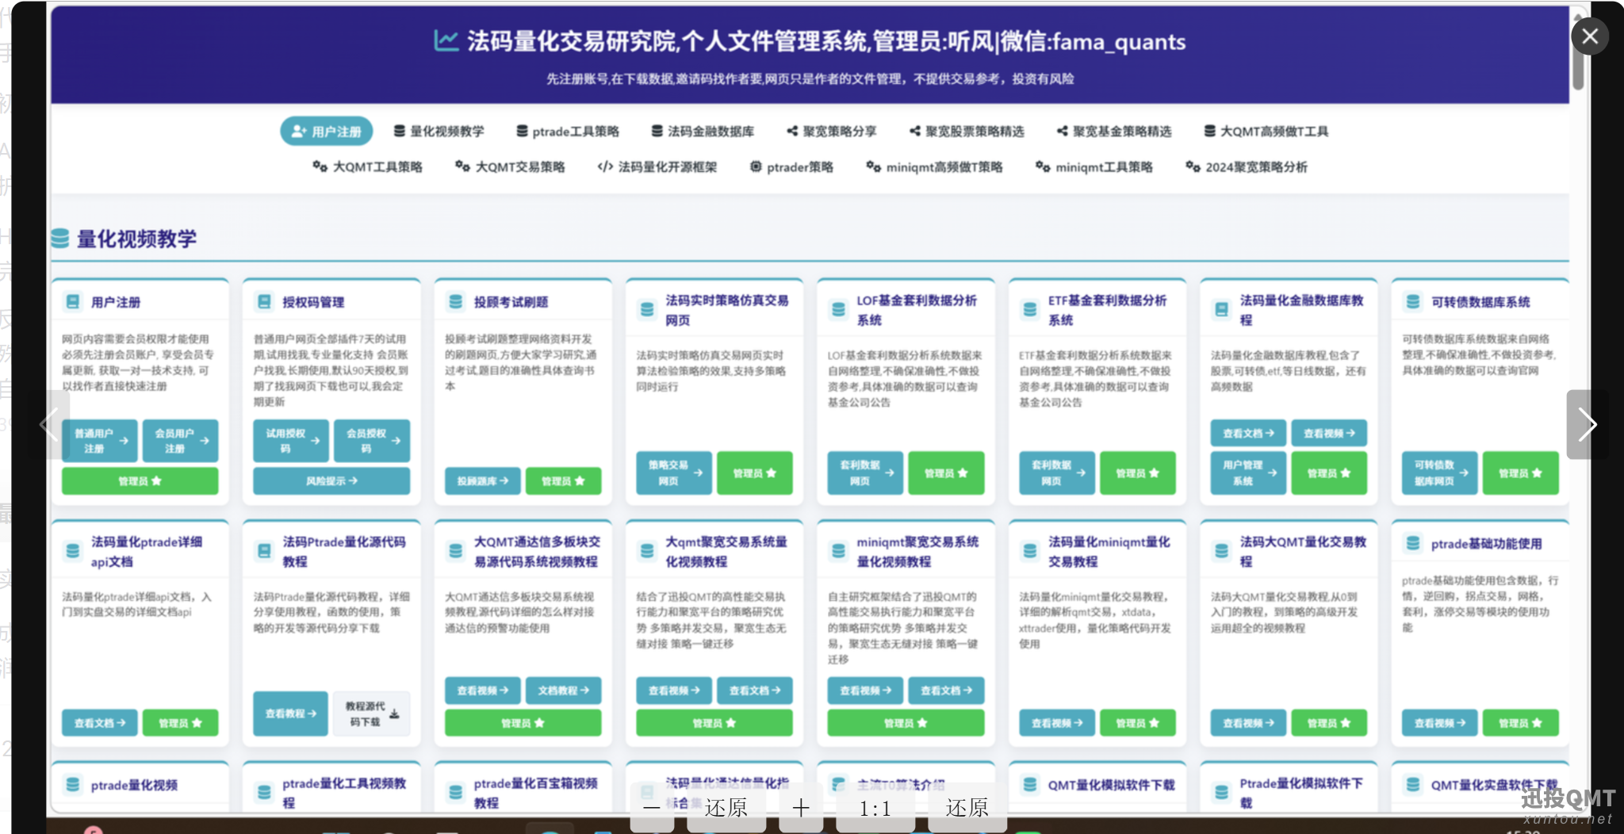Go to next image with right chevron
This screenshot has height=834, width=1624.
[1587, 425]
